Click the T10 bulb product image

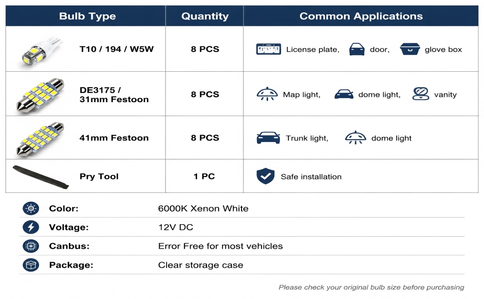[x=42, y=51]
